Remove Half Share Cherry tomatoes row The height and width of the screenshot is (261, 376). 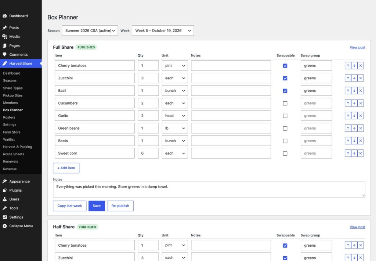point(361,245)
